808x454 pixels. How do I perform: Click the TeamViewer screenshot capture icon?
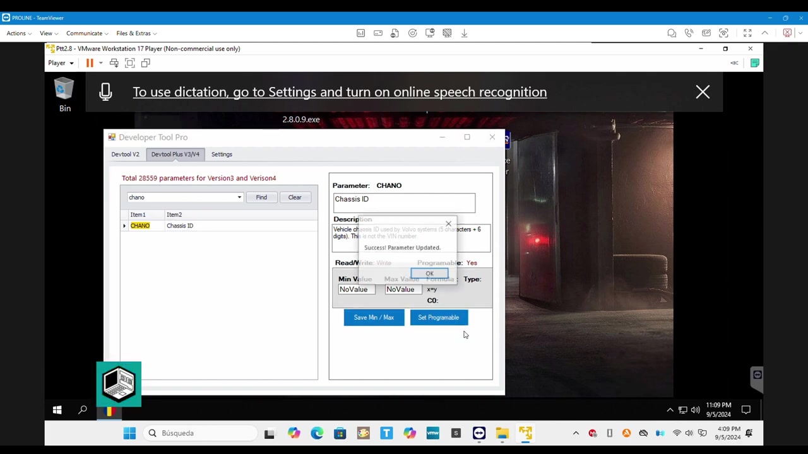pyautogui.click(x=723, y=33)
